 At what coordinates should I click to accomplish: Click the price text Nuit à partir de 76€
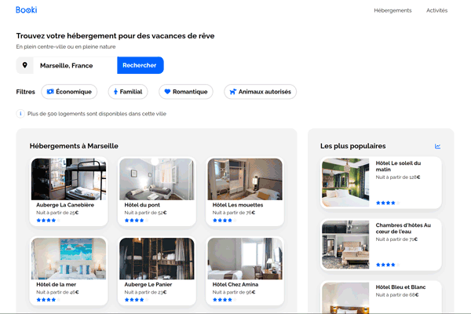coord(234,213)
